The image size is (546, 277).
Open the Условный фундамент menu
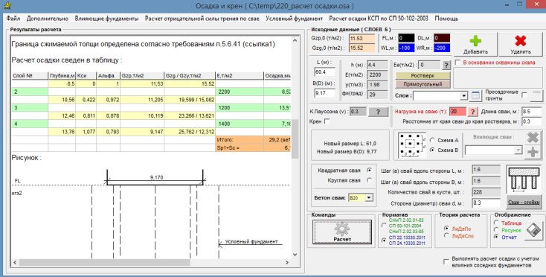click(295, 19)
